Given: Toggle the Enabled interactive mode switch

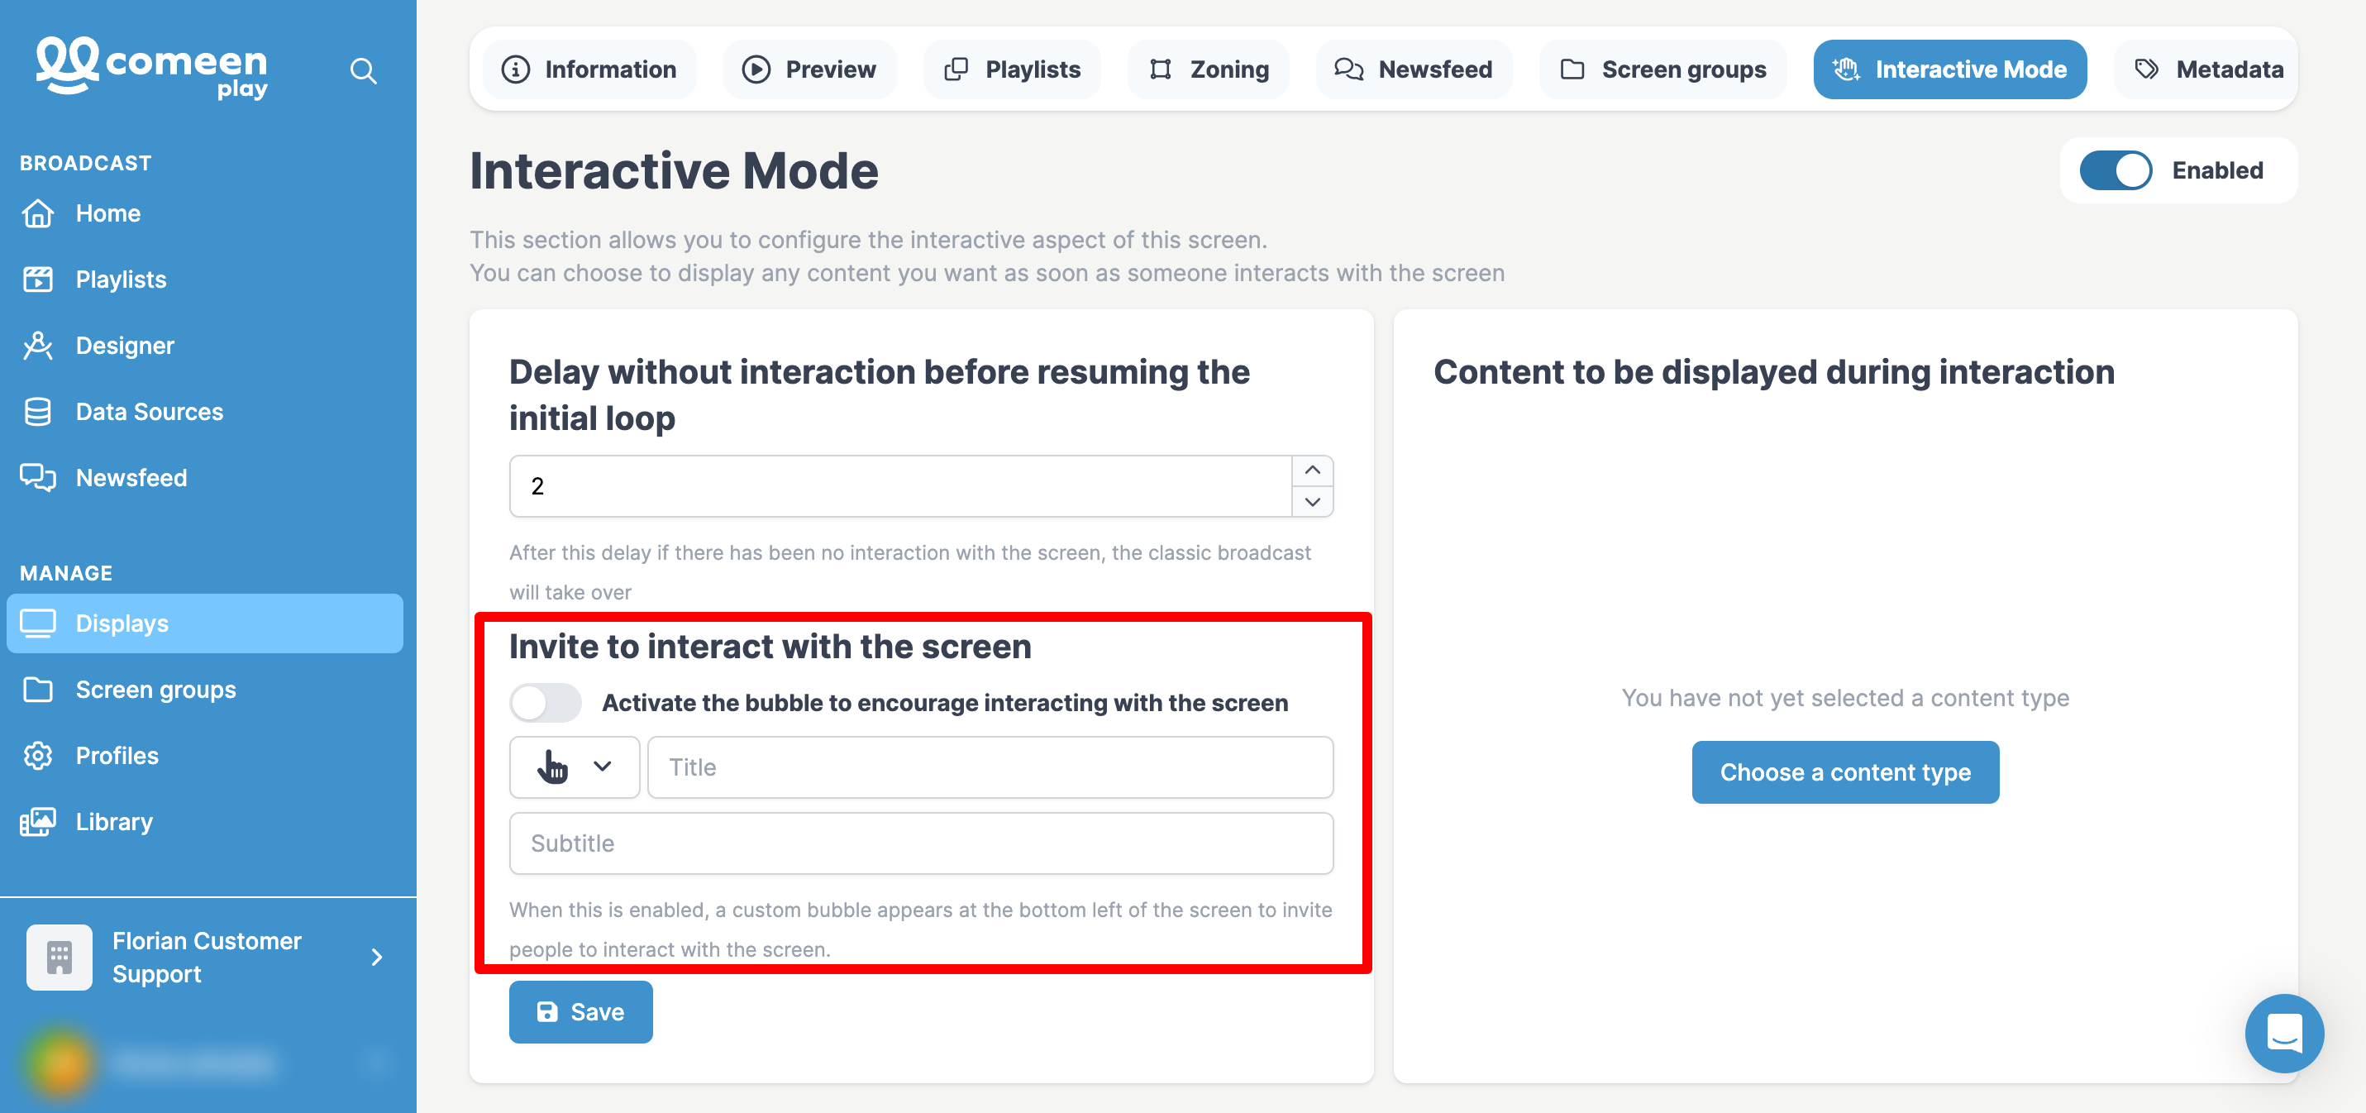Looking at the screenshot, I should pyautogui.click(x=2116, y=171).
